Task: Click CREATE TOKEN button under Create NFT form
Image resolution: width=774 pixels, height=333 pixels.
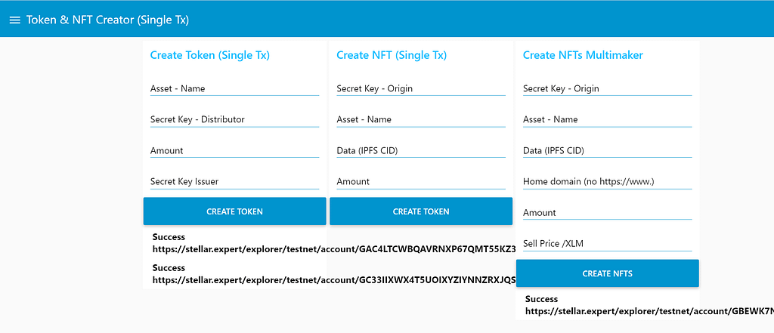Action: (421, 211)
